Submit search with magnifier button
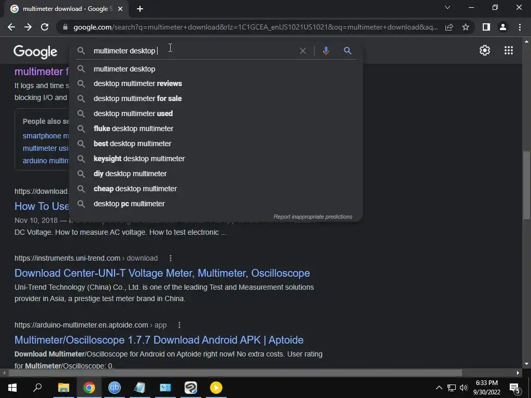This screenshot has height=398, width=531. (x=347, y=51)
